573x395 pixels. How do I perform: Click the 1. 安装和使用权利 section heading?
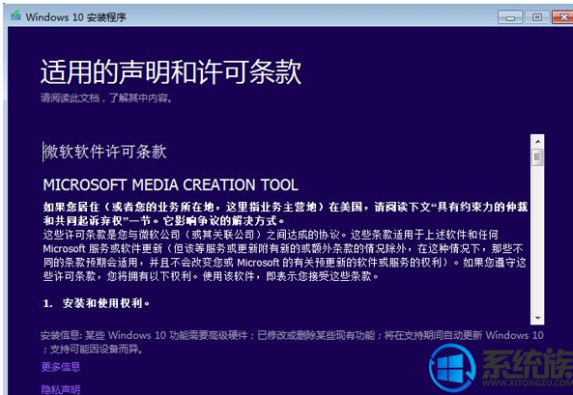click(x=97, y=303)
